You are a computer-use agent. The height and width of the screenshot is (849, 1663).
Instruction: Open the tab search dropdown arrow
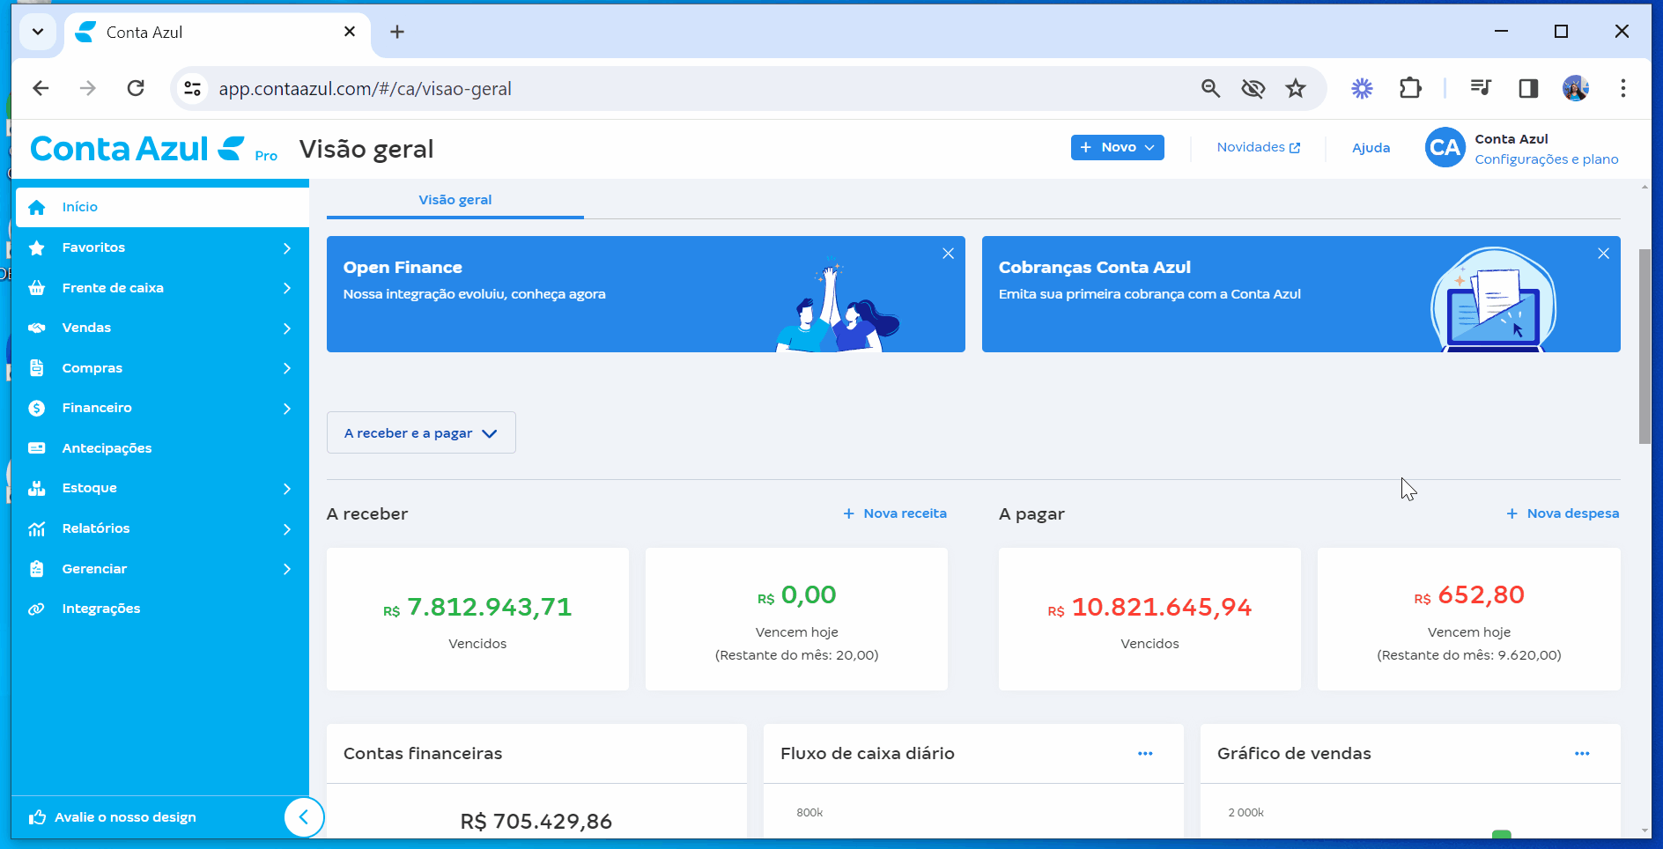(37, 32)
